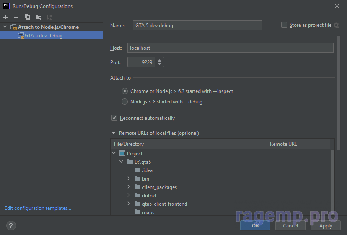The image size is (347, 235).
Task: Expand the client_packages folder
Action: point(129,187)
